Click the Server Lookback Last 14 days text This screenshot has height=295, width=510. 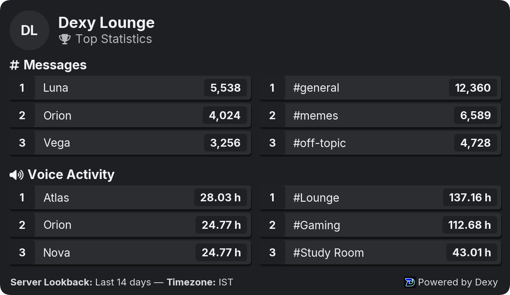pyautogui.click(x=81, y=282)
